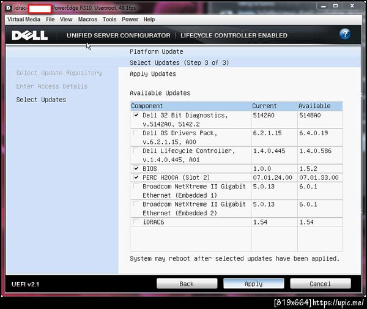The width and height of the screenshot is (367, 309).
Task: Click BIOS available version 1.5.2
Action: [x=308, y=168]
